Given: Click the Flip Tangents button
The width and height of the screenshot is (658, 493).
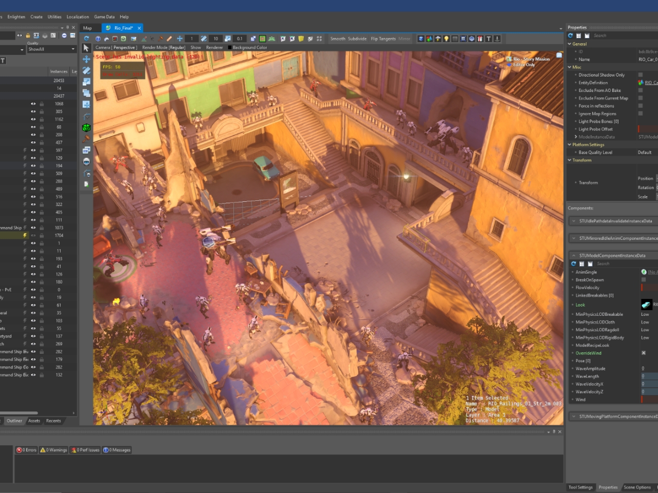Looking at the screenshot, I should (383, 39).
